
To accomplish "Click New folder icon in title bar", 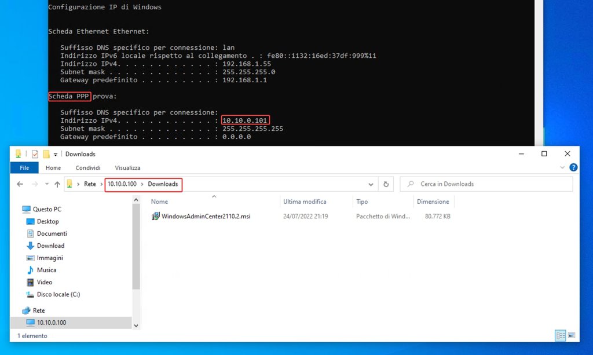I will (46, 154).
